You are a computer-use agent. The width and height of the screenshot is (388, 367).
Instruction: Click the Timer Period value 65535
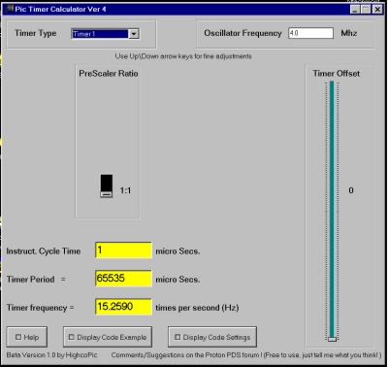click(x=123, y=279)
